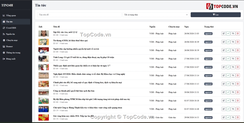Hide the article with ID 180
The image size is (244, 123).
pos(233,101)
